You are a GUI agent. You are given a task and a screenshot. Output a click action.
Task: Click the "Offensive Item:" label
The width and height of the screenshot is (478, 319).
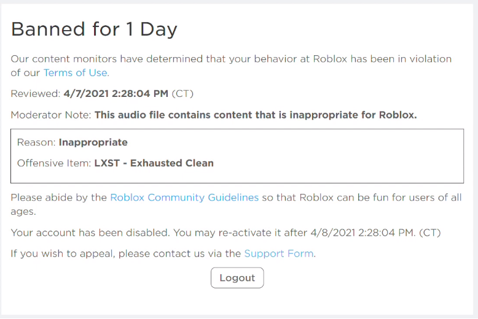pyautogui.click(x=54, y=163)
